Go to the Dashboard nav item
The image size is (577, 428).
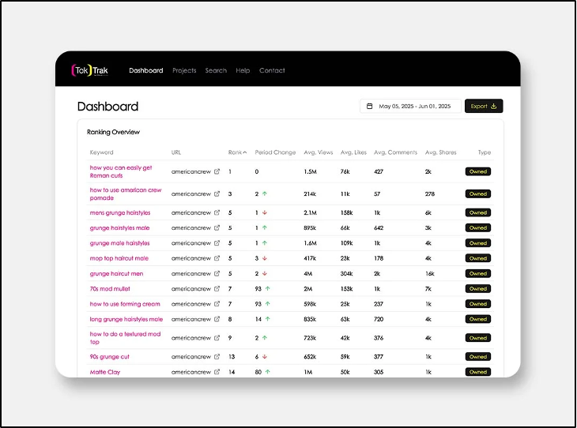click(145, 70)
